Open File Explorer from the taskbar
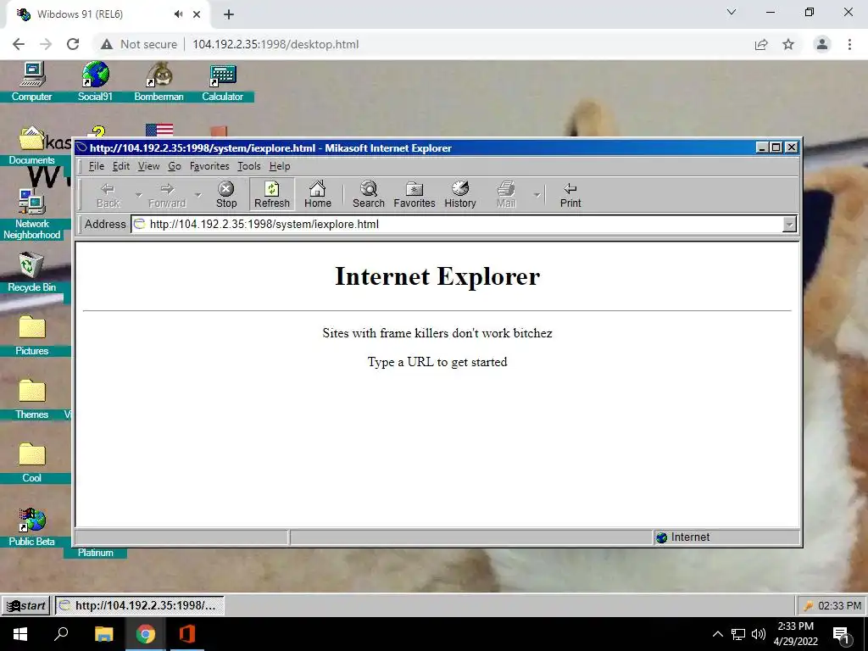 [103, 634]
